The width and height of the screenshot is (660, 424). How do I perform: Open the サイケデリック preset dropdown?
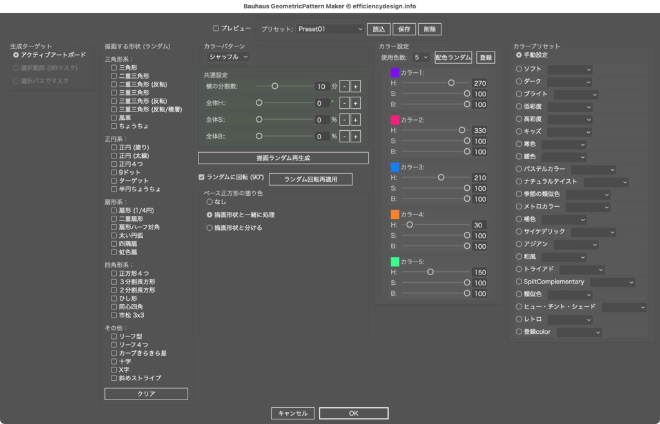point(594,232)
